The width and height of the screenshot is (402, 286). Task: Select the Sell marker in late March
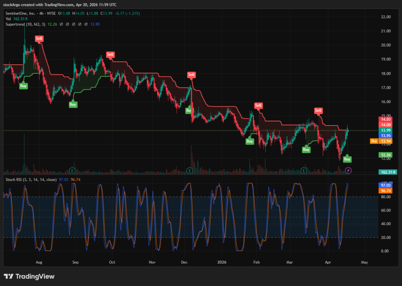[x=318, y=111]
